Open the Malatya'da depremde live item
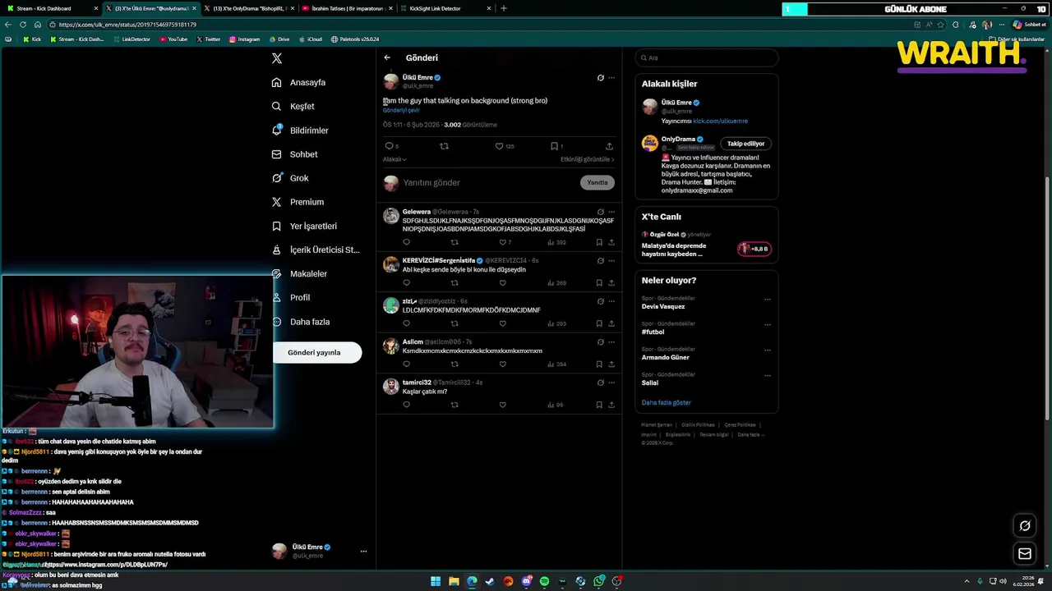Screen dimensions: 1052x591 point(706,246)
